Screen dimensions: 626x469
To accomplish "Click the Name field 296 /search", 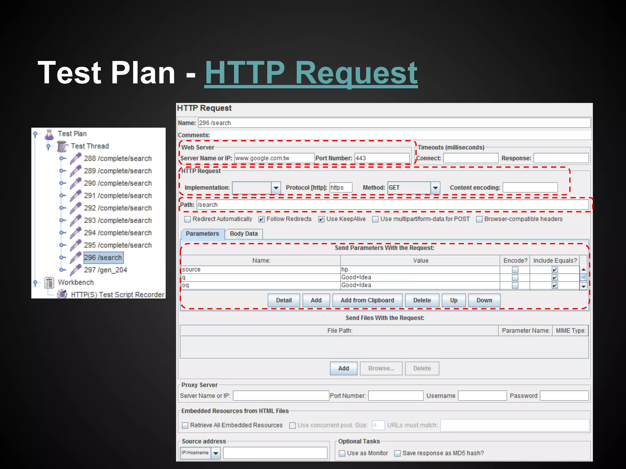I will 394,123.
